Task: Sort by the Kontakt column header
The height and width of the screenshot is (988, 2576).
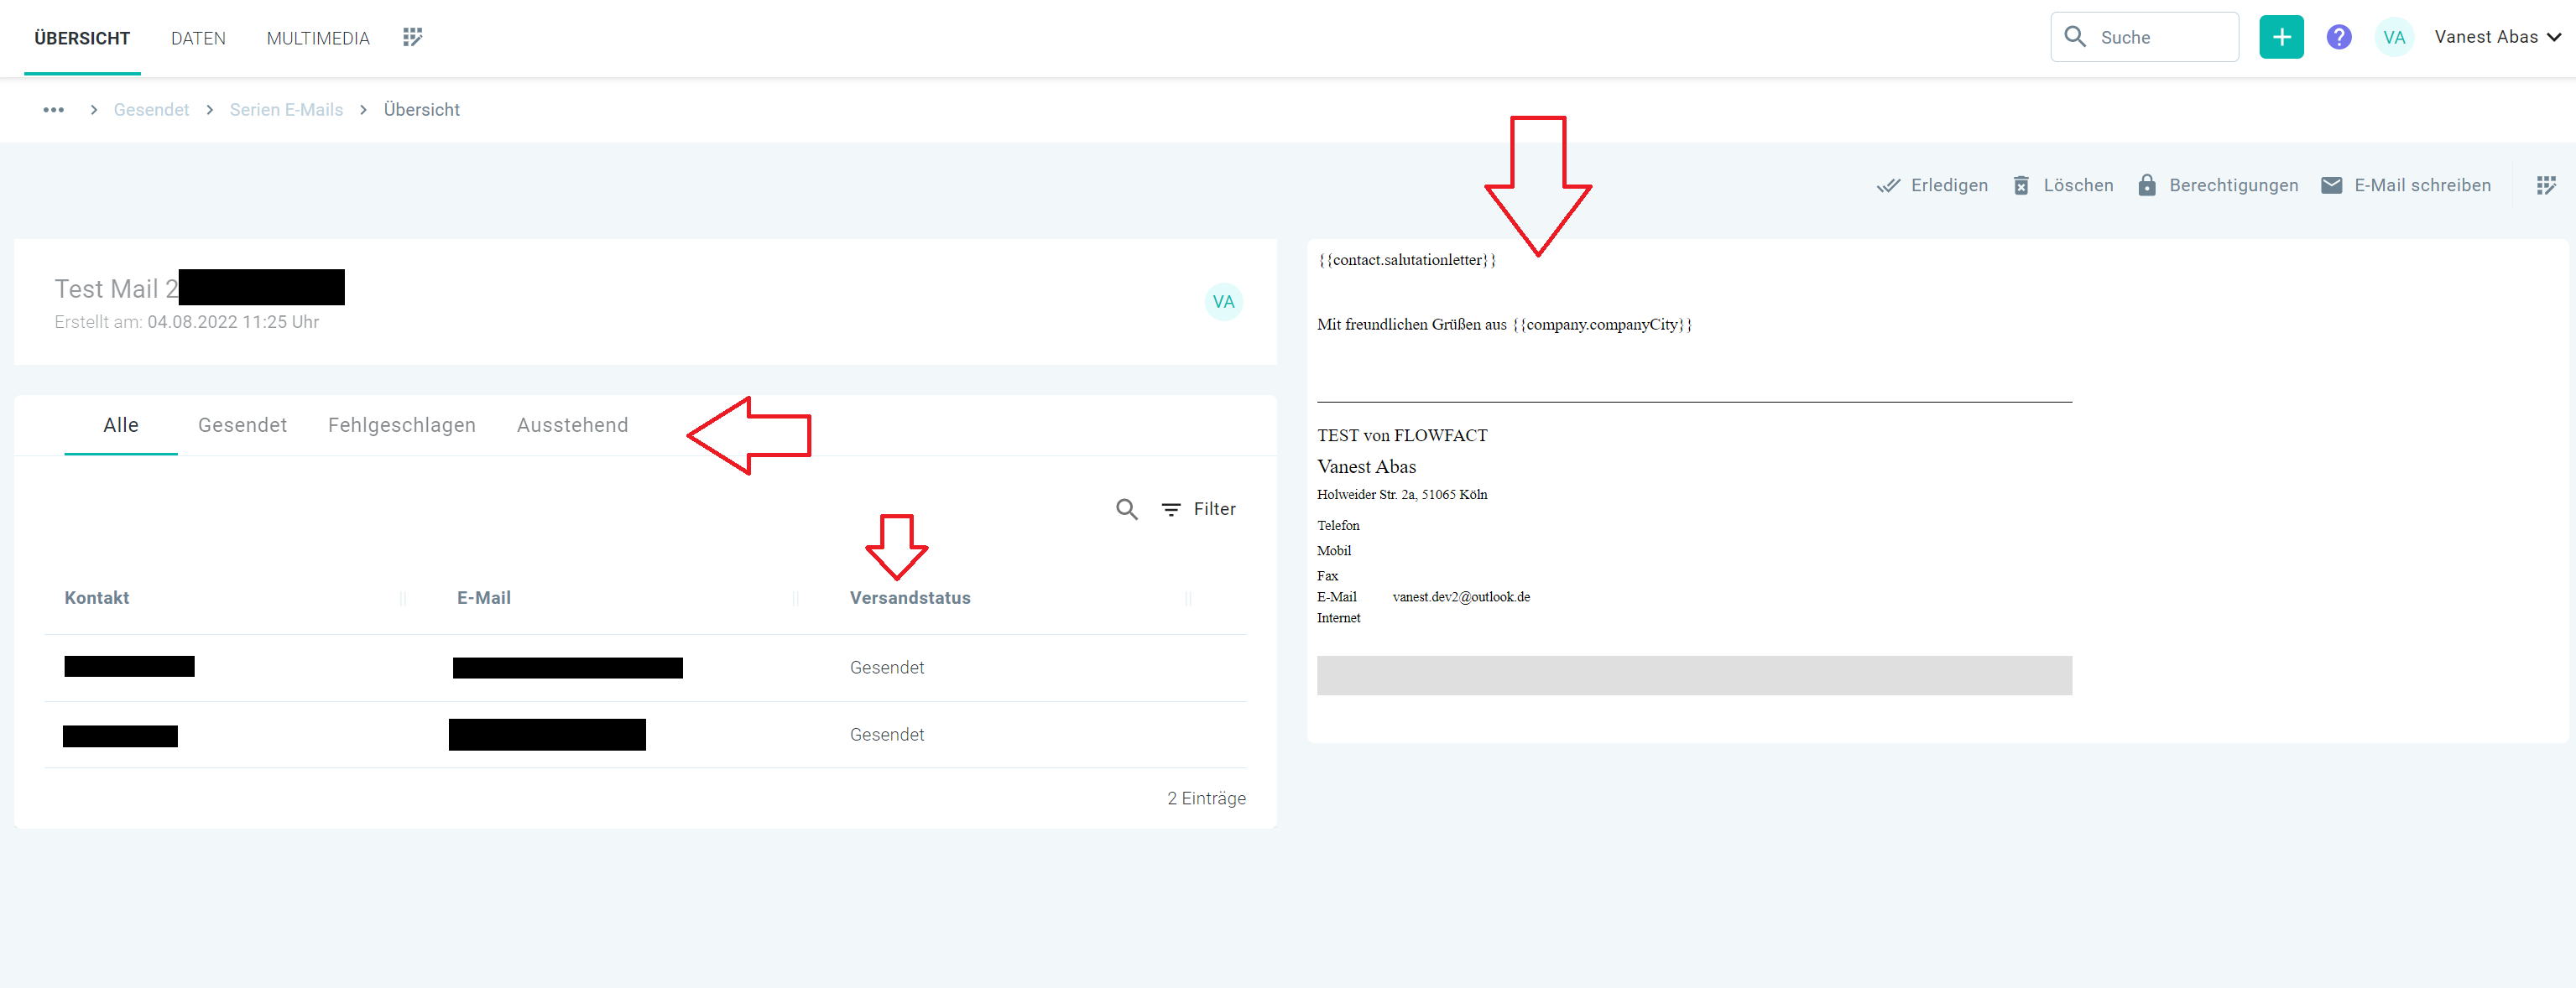Action: click(97, 598)
